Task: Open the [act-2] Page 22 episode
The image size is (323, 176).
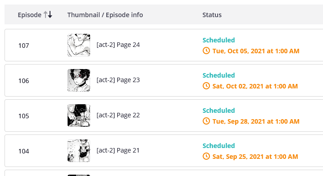Action: click(x=118, y=115)
